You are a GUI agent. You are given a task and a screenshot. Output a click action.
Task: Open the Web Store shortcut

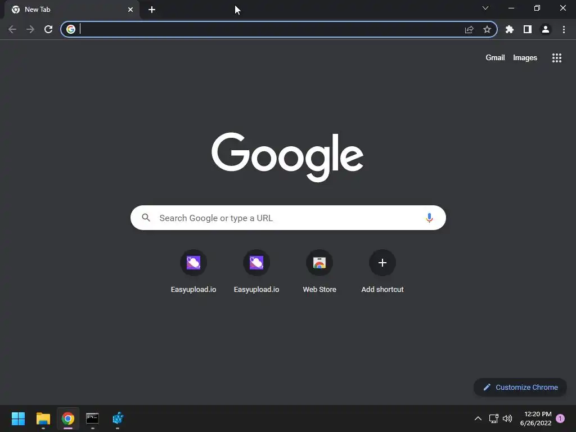(x=319, y=272)
